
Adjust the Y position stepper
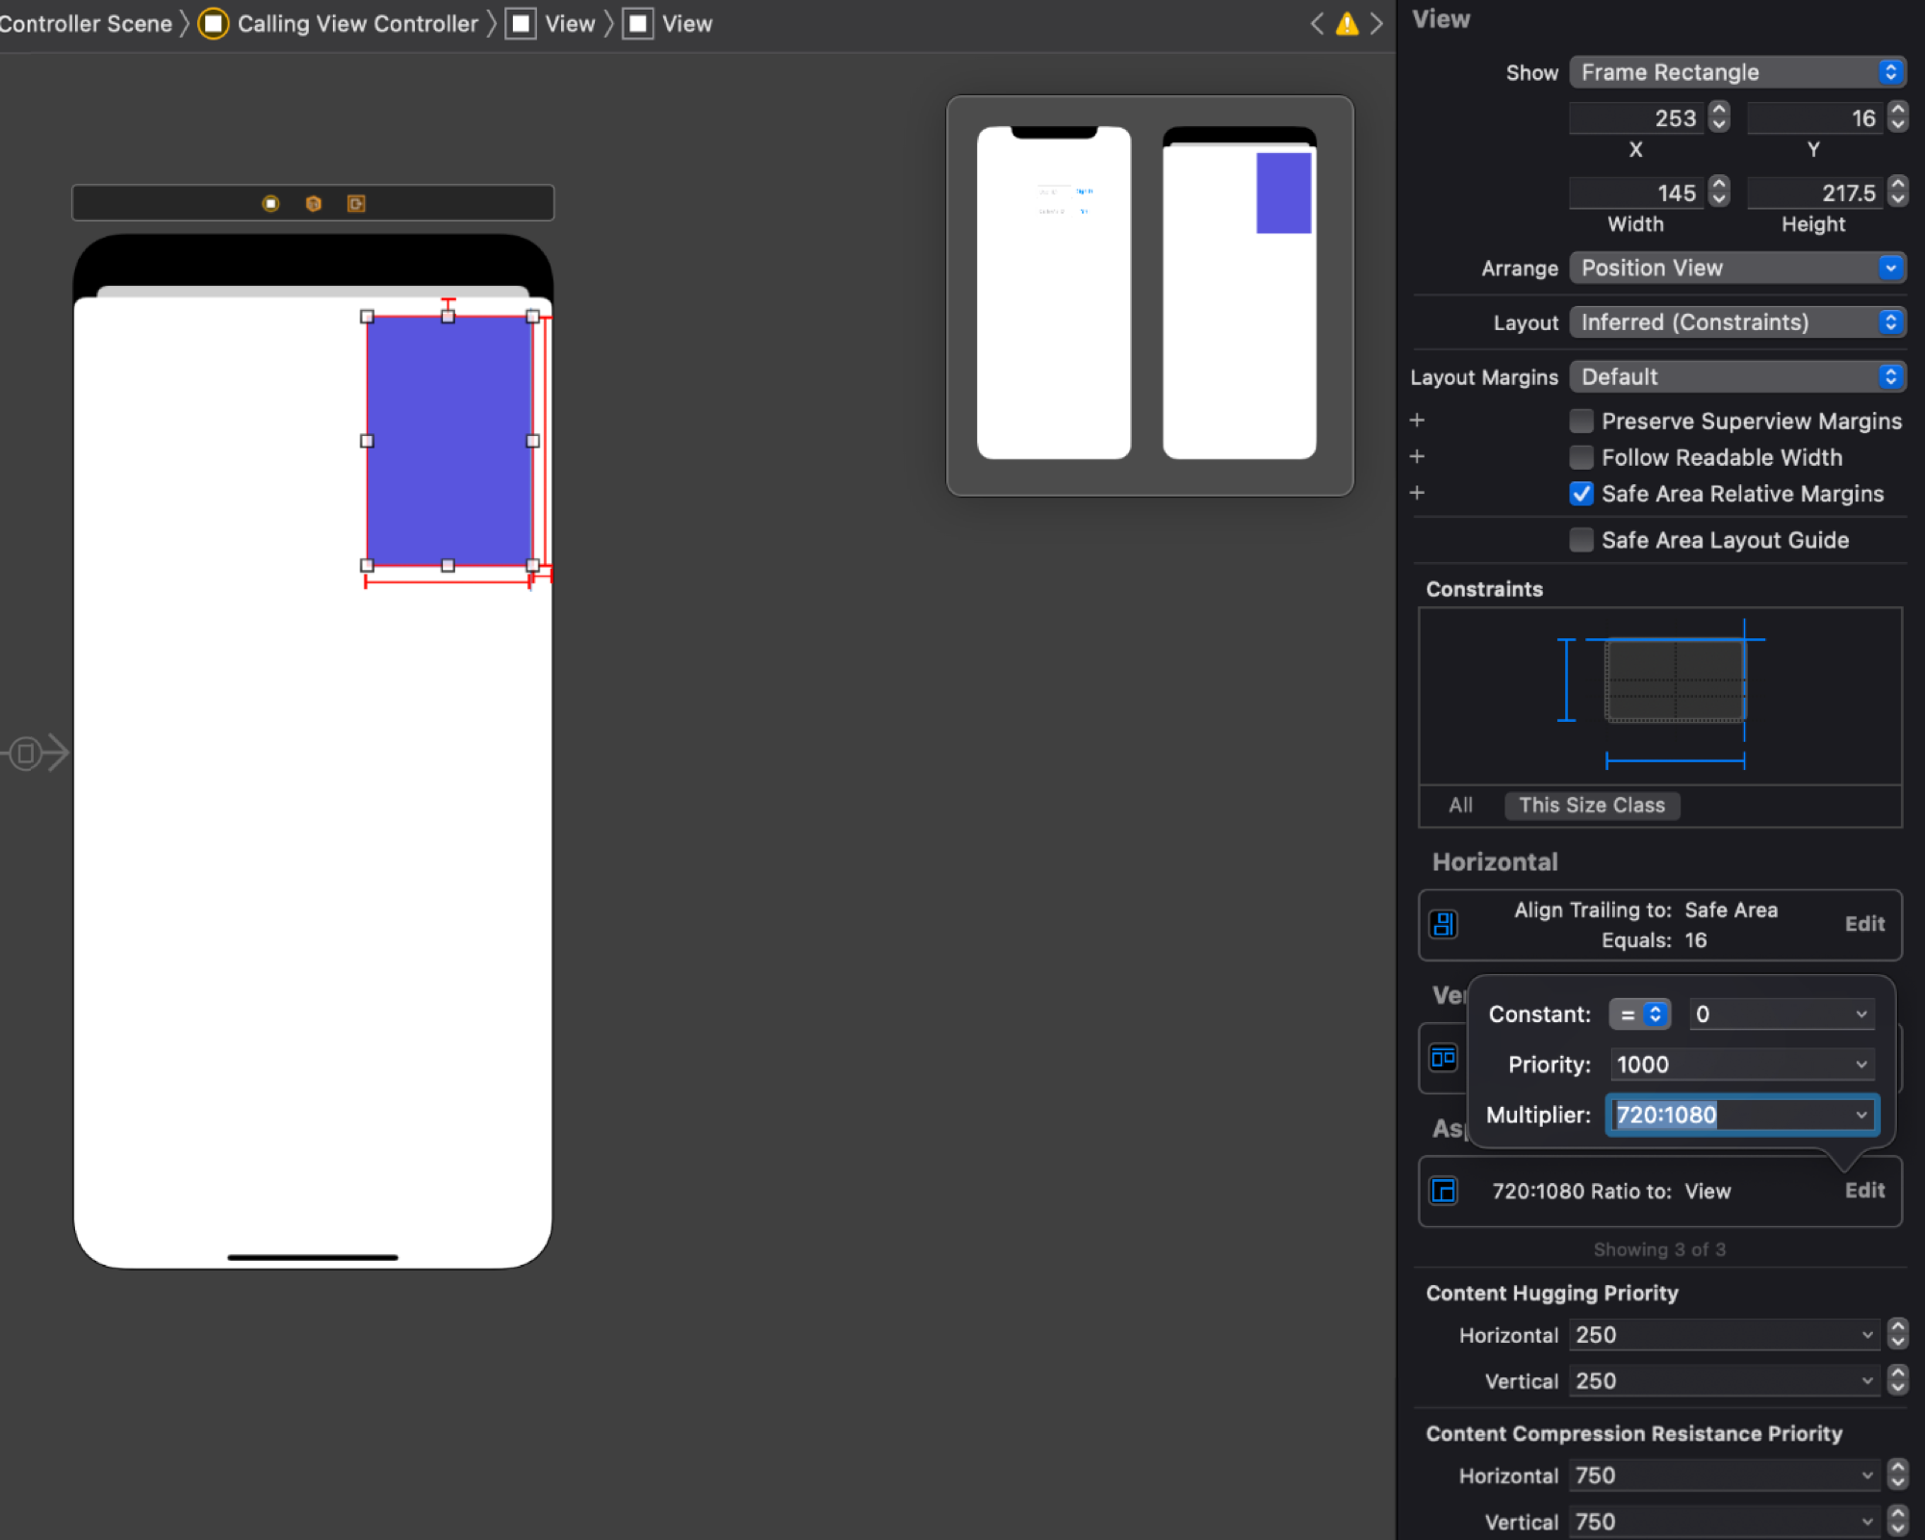(x=1897, y=117)
